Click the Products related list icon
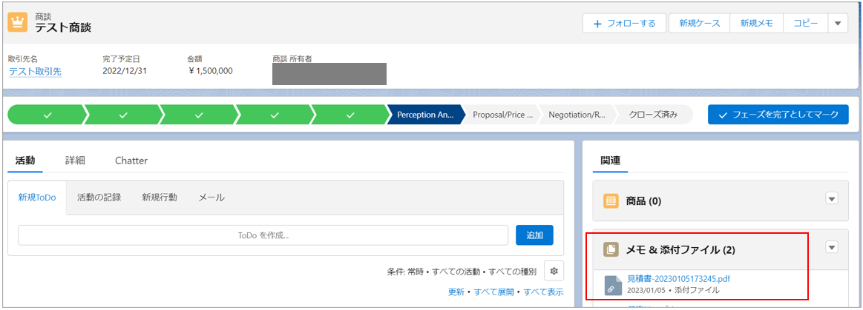 [x=611, y=201]
